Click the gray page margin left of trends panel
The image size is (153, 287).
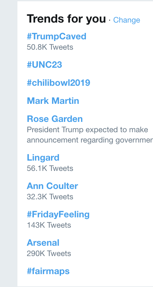coord(9,143)
